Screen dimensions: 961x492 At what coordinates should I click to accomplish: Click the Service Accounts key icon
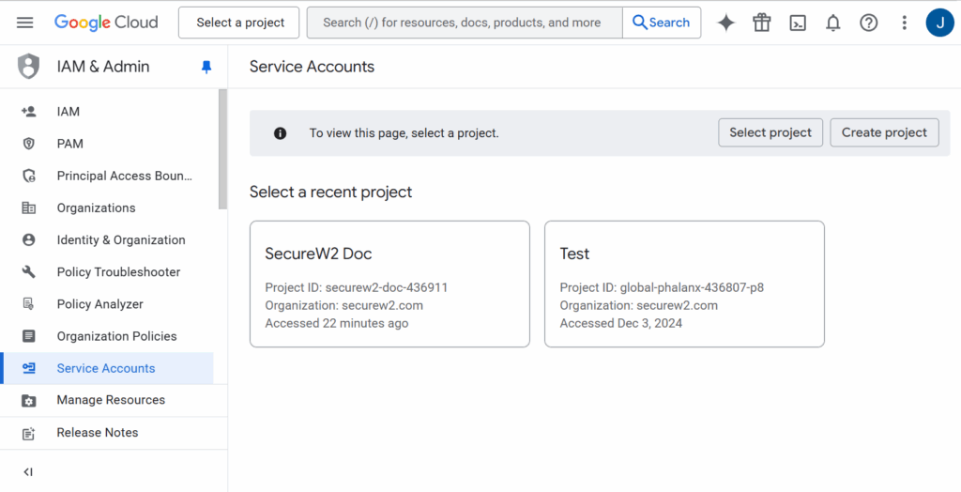[x=28, y=368]
